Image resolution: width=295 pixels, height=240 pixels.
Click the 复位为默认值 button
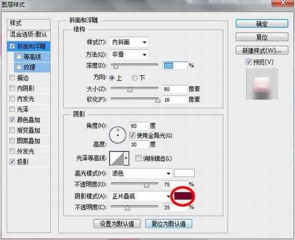[x=169, y=224]
